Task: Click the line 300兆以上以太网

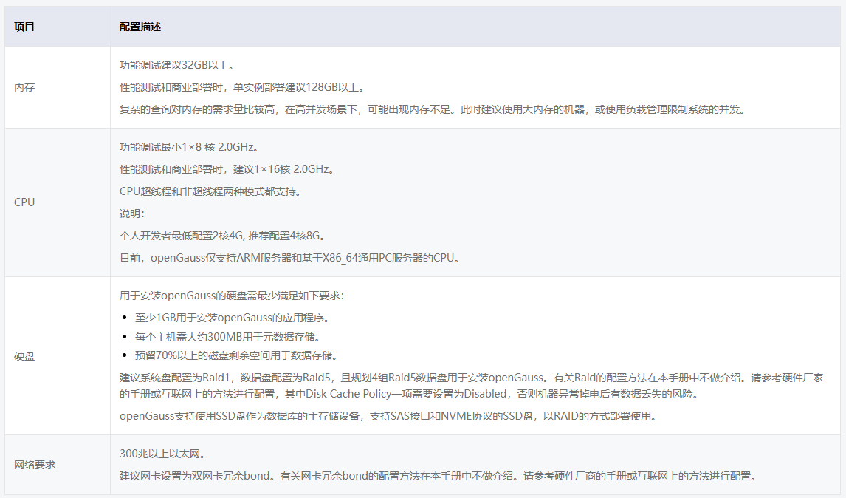Action: coord(163,454)
